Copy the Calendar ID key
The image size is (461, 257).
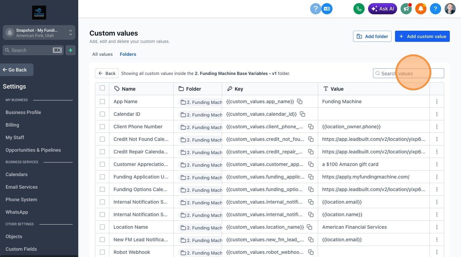tap(302, 114)
